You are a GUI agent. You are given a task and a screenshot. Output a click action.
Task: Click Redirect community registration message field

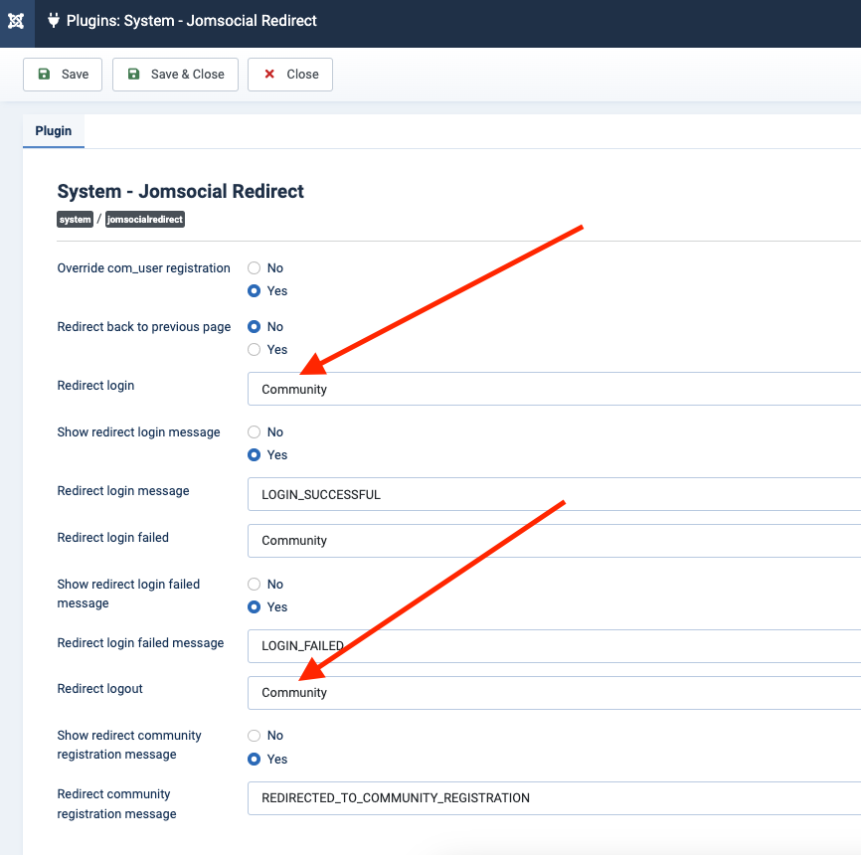[x=553, y=798]
